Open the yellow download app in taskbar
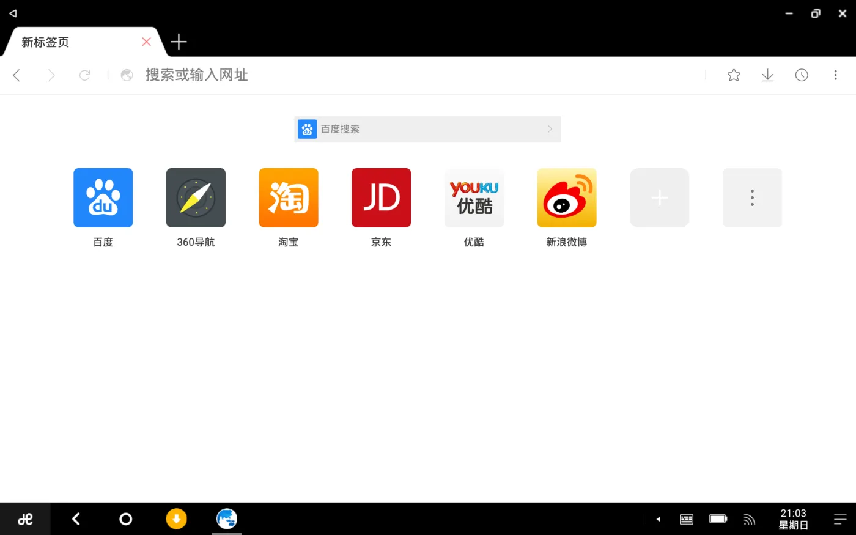The height and width of the screenshot is (535, 856). point(176,519)
